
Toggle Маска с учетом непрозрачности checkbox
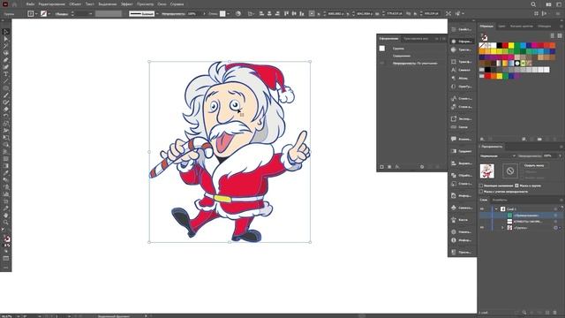point(481,192)
